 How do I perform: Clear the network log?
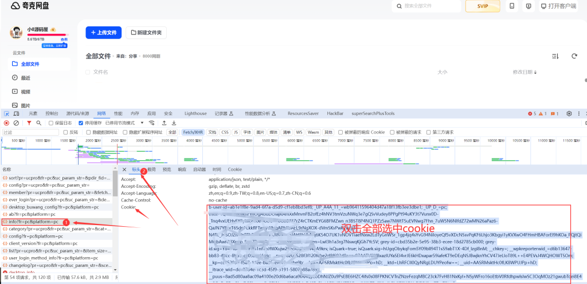(x=16, y=123)
